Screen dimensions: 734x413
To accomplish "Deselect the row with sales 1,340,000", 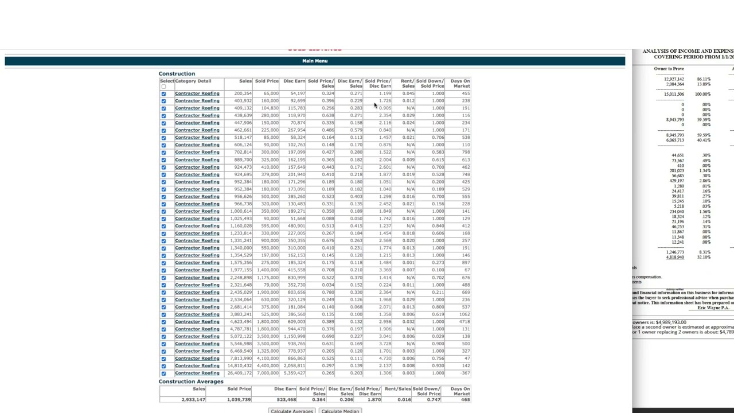I will coord(163,248).
